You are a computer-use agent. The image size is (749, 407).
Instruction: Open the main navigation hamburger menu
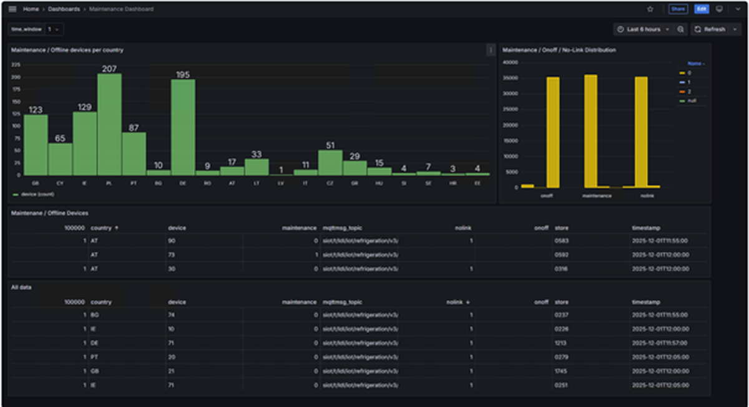click(x=11, y=9)
